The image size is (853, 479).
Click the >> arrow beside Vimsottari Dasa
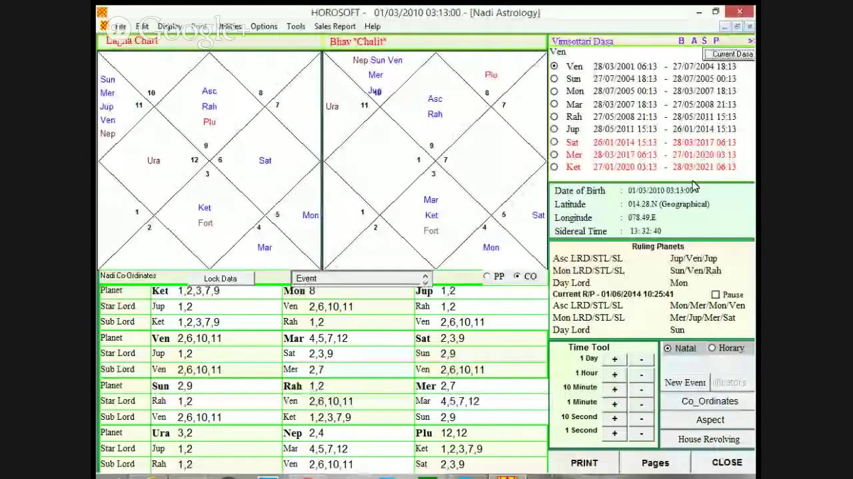tap(751, 41)
